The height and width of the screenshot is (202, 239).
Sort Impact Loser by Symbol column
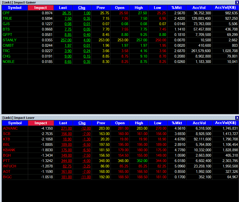15,123
